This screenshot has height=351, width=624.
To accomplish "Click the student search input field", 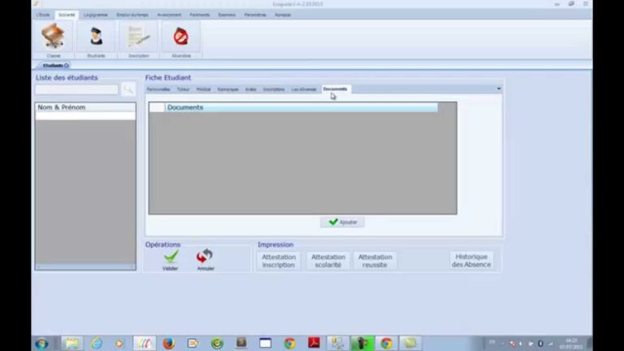I will (x=76, y=89).
